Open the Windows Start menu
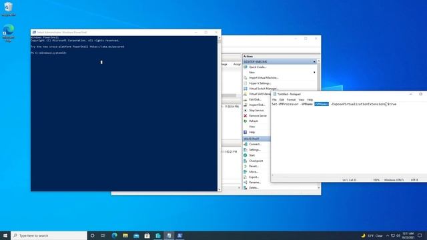The image size is (427, 240). (x=5, y=235)
